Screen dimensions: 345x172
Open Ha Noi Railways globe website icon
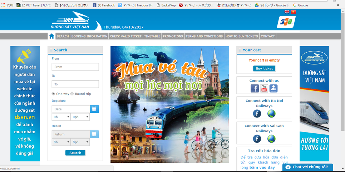tap(271, 114)
